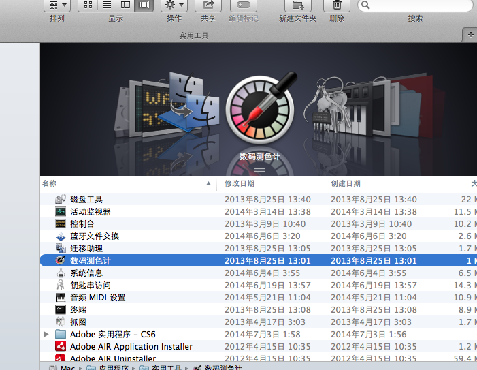Switch to column view
The height and width of the screenshot is (370, 477).
click(125, 5)
